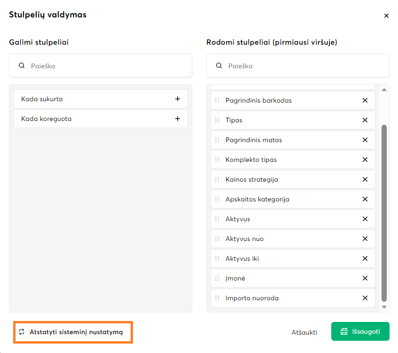Remove the Pagrindinis barkodas column
398x353 pixels.
click(x=365, y=100)
